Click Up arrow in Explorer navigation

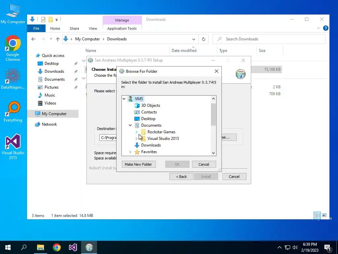click(57, 39)
